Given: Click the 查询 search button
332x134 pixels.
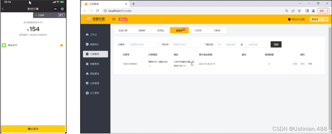Looking at the screenshot, I should [276, 44].
